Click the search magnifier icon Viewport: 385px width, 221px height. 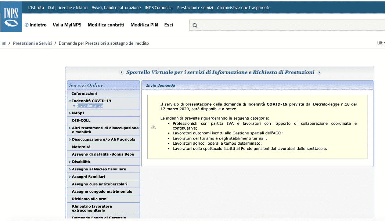point(195,25)
